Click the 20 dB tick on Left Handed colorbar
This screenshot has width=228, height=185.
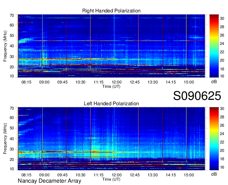tap(222, 150)
